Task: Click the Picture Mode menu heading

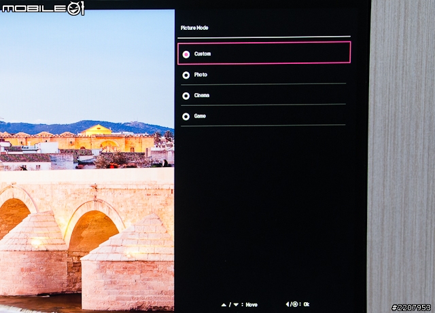Action: [194, 28]
